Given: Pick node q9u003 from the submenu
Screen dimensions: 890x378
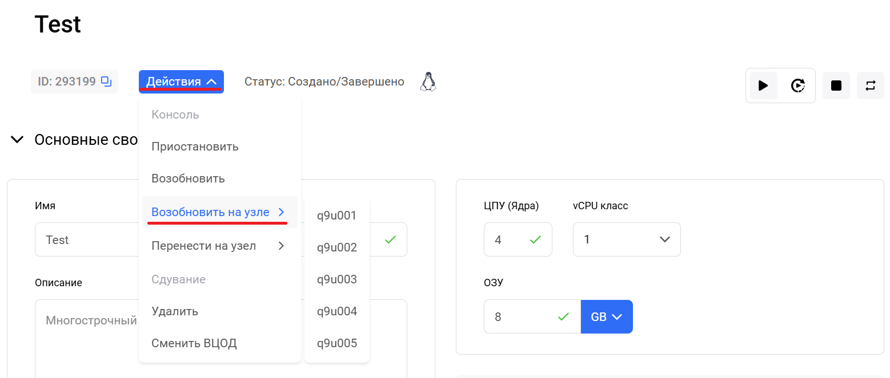Looking at the screenshot, I should (337, 279).
